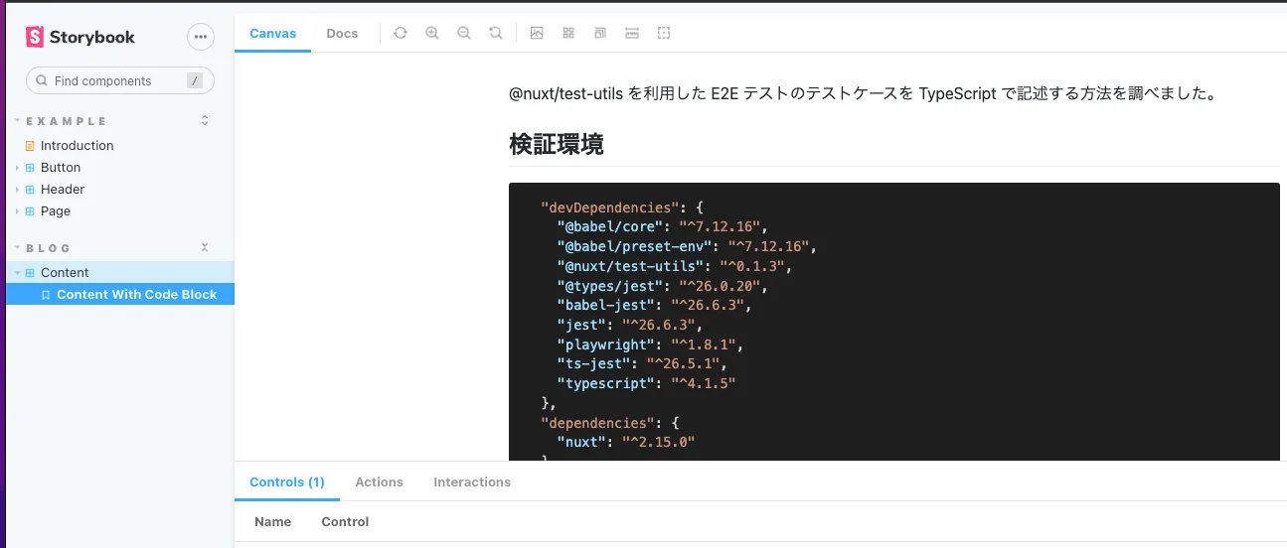Select the Content With Code Block story
The width and height of the screenshot is (1287, 548).
pos(136,294)
